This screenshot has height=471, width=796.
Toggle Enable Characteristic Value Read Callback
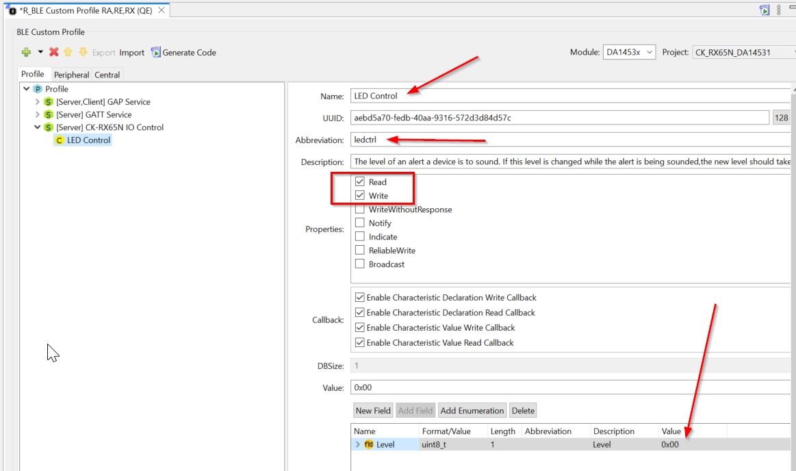tap(360, 342)
